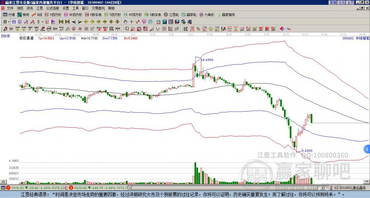This screenshot has width=370, height=198.
Task: Open the T四方形 tool
Action: (113, 14)
